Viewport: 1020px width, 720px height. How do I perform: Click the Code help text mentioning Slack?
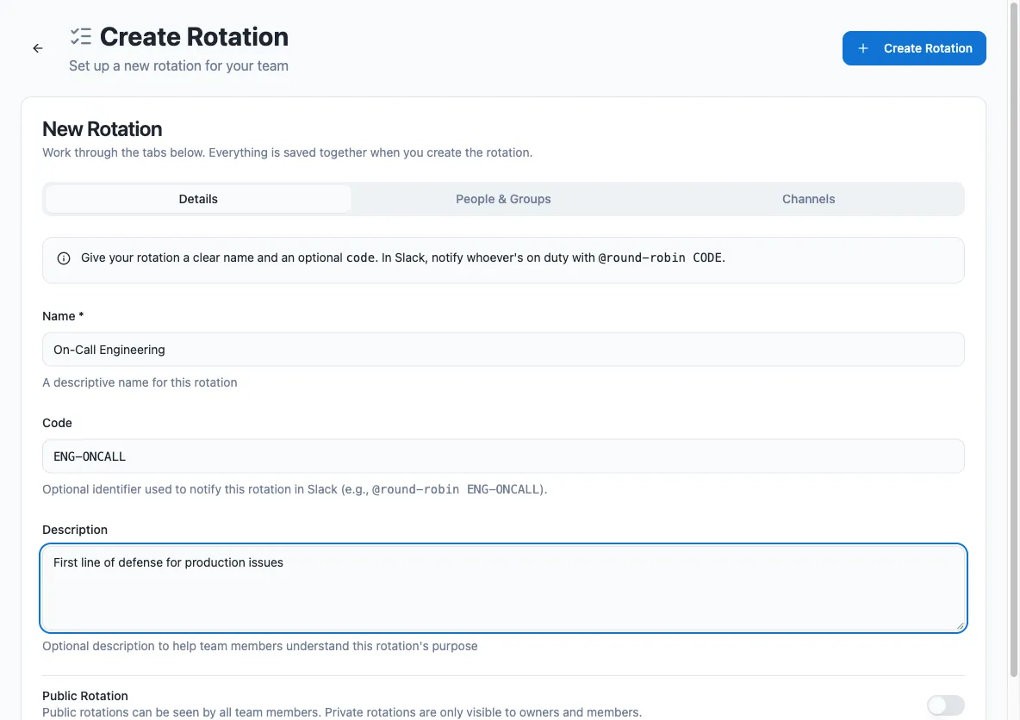tap(295, 489)
